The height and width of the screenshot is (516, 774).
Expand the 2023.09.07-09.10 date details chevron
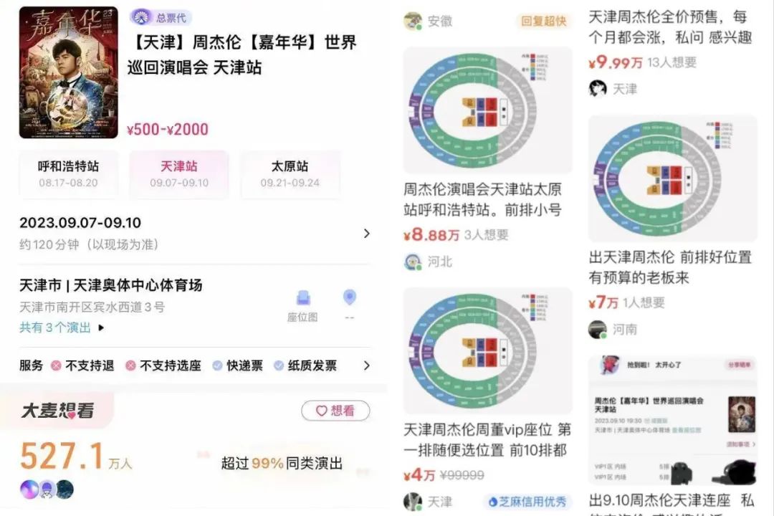pyautogui.click(x=366, y=234)
